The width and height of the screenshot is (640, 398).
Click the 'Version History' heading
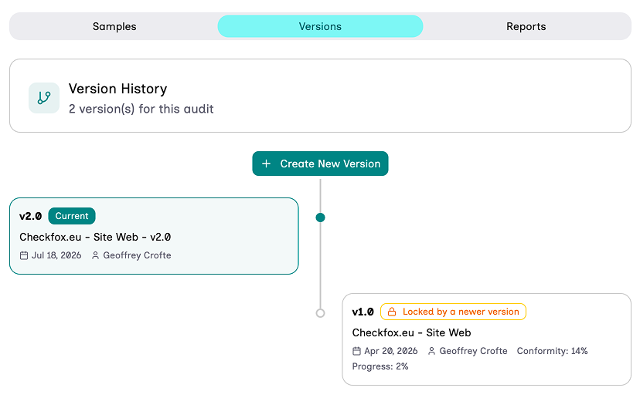point(118,89)
